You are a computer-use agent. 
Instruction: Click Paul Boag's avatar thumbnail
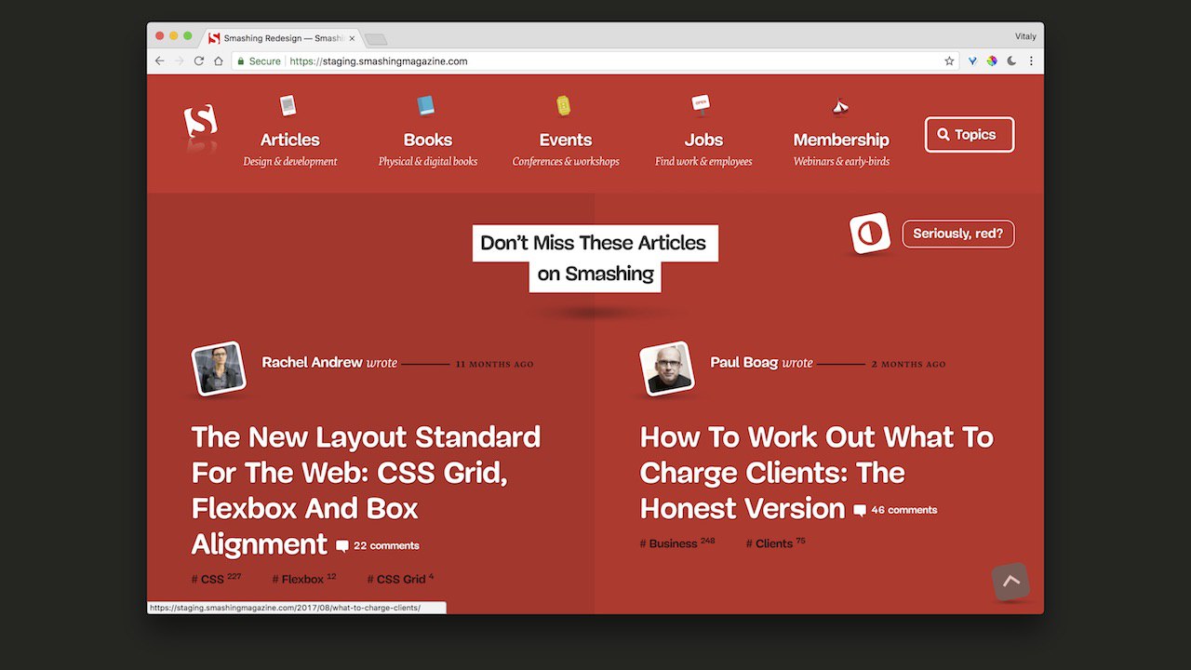(667, 368)
